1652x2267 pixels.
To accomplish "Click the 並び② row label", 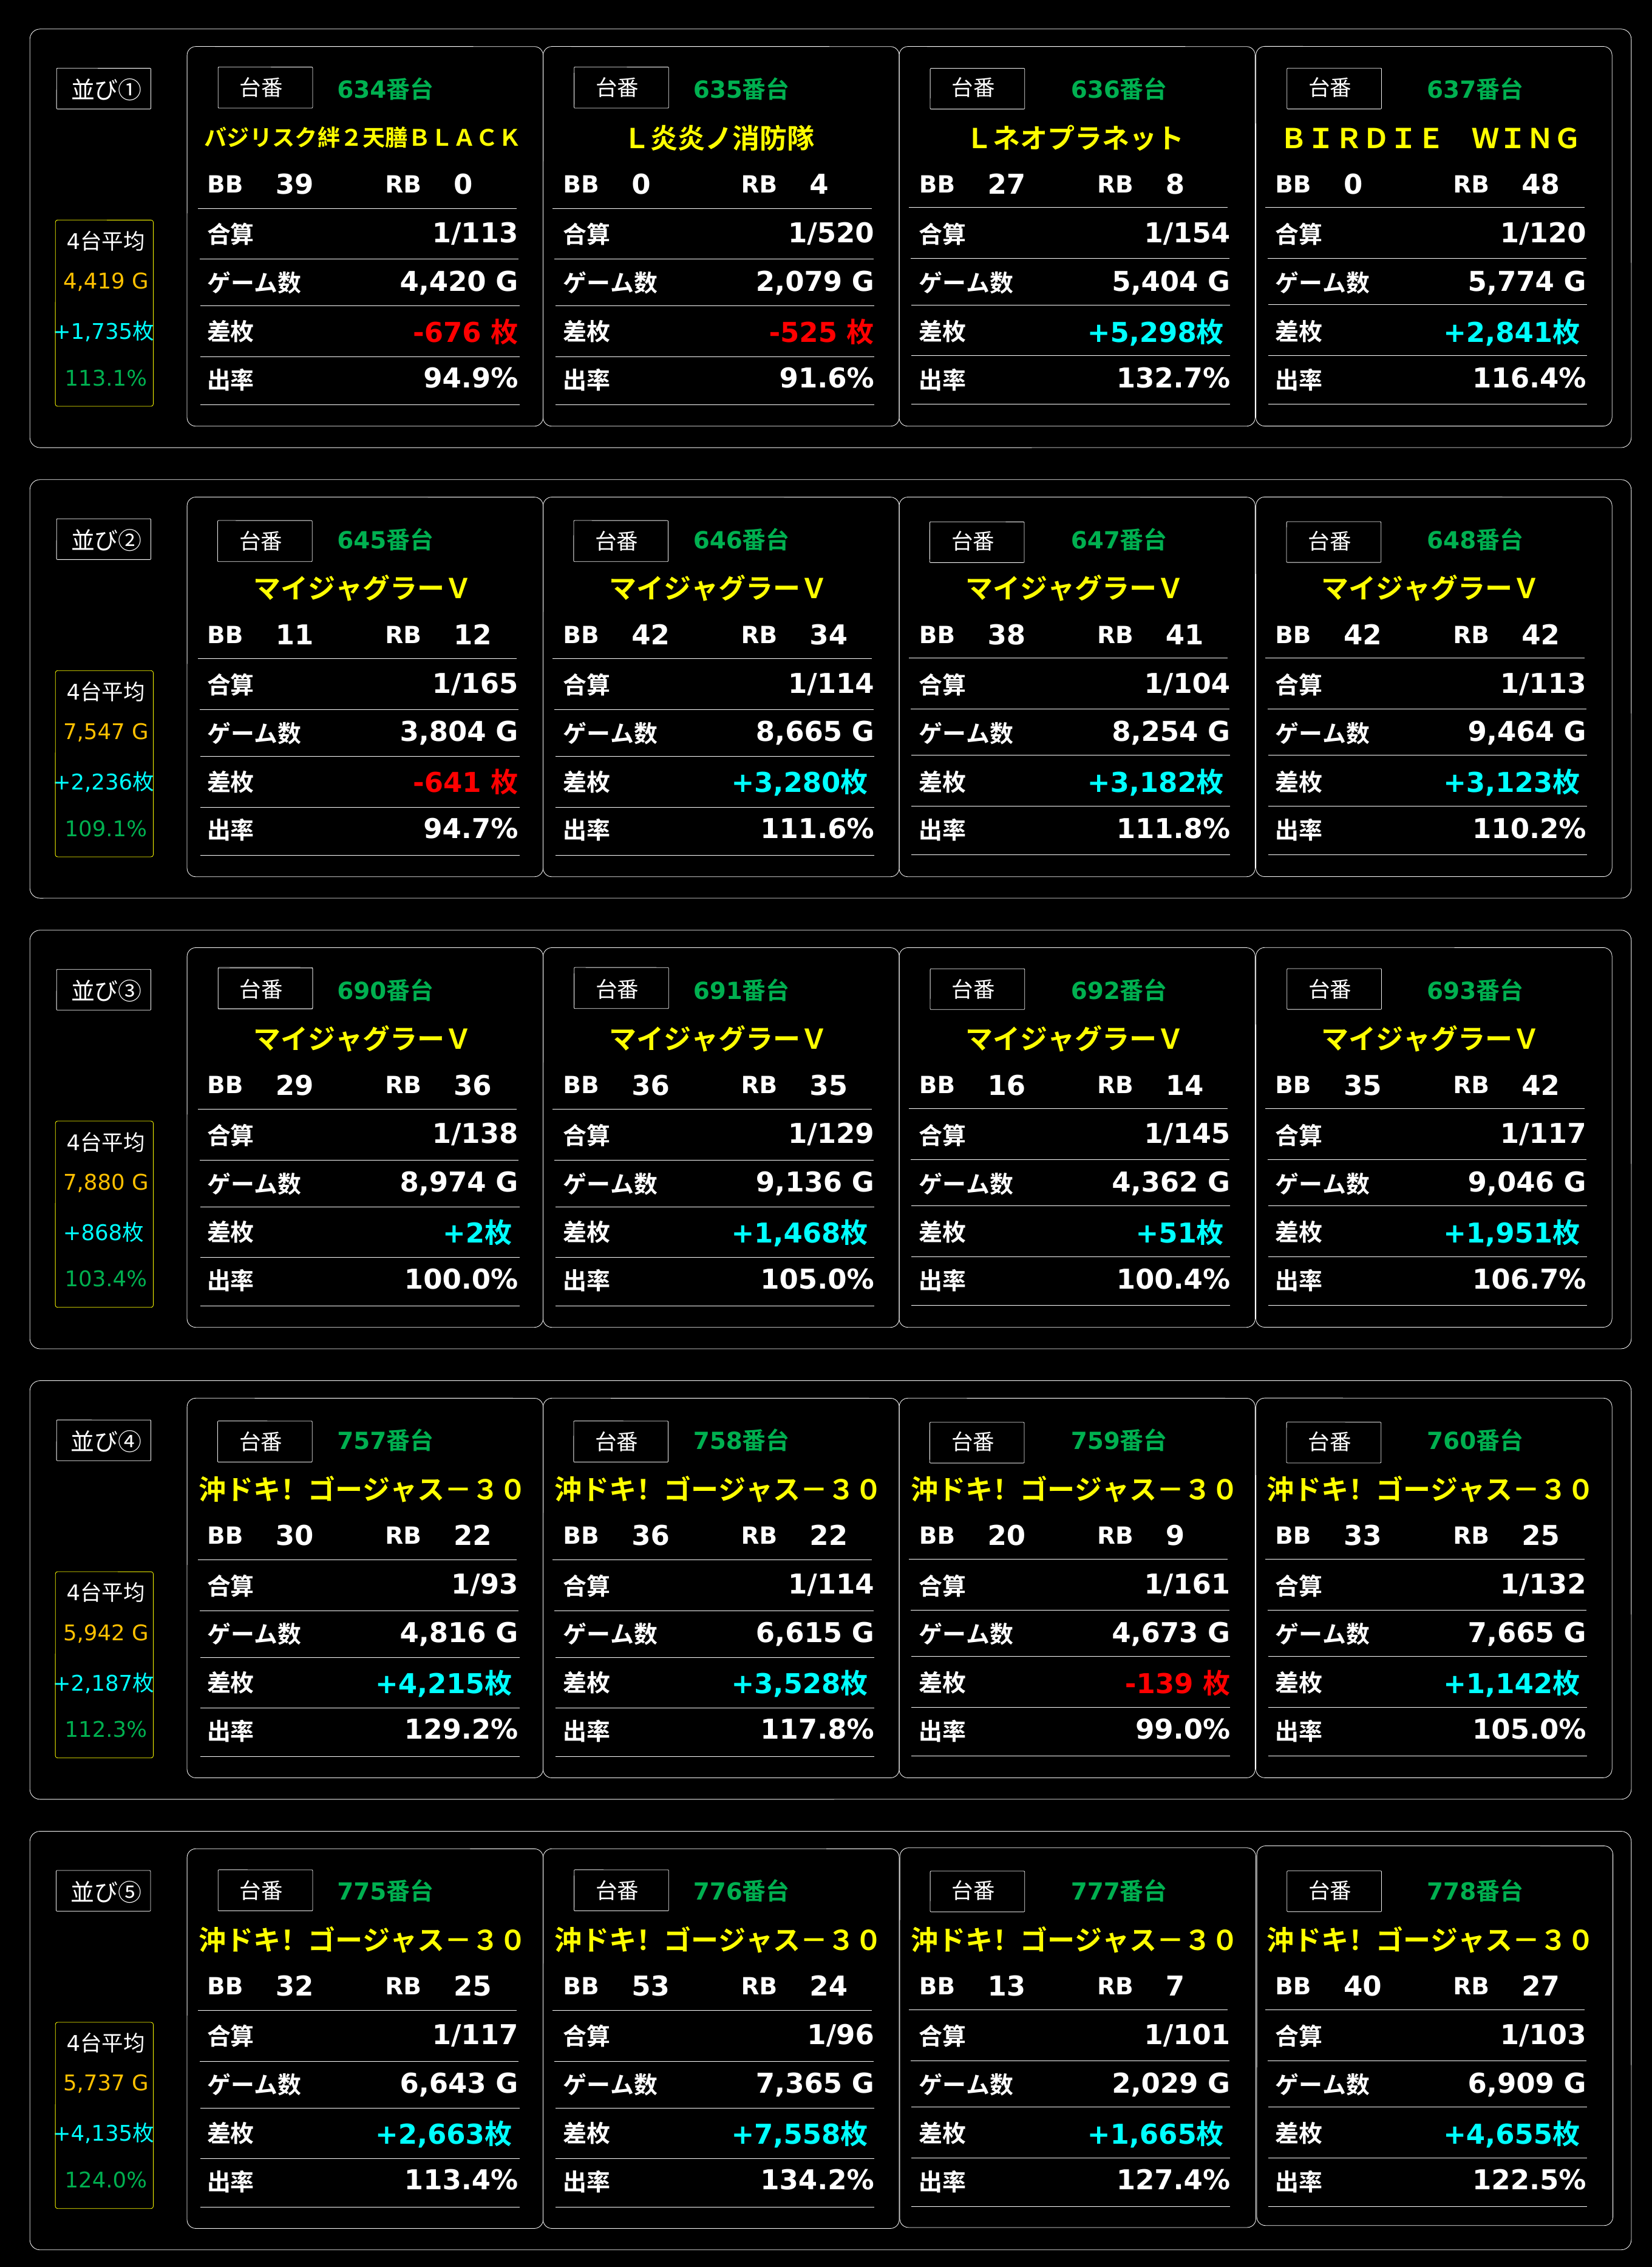I will pos(104,540).
